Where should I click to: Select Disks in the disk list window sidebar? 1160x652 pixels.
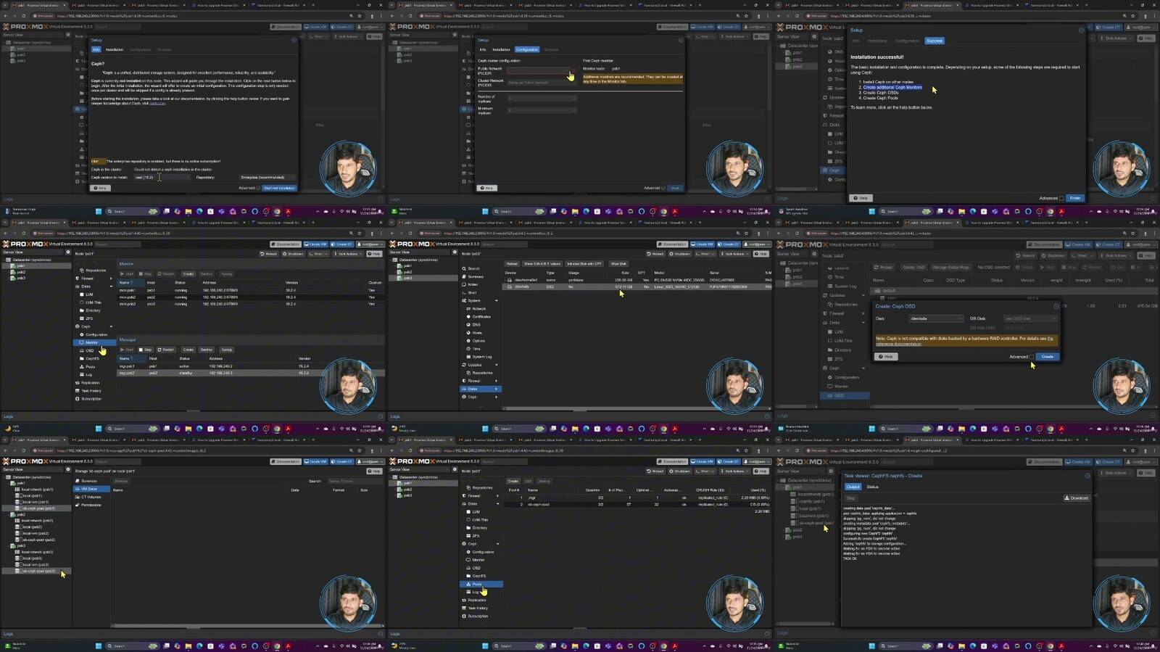coord(480,389)
